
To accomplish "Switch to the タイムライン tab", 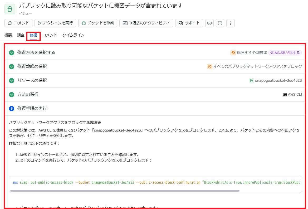I will (73, 35).
